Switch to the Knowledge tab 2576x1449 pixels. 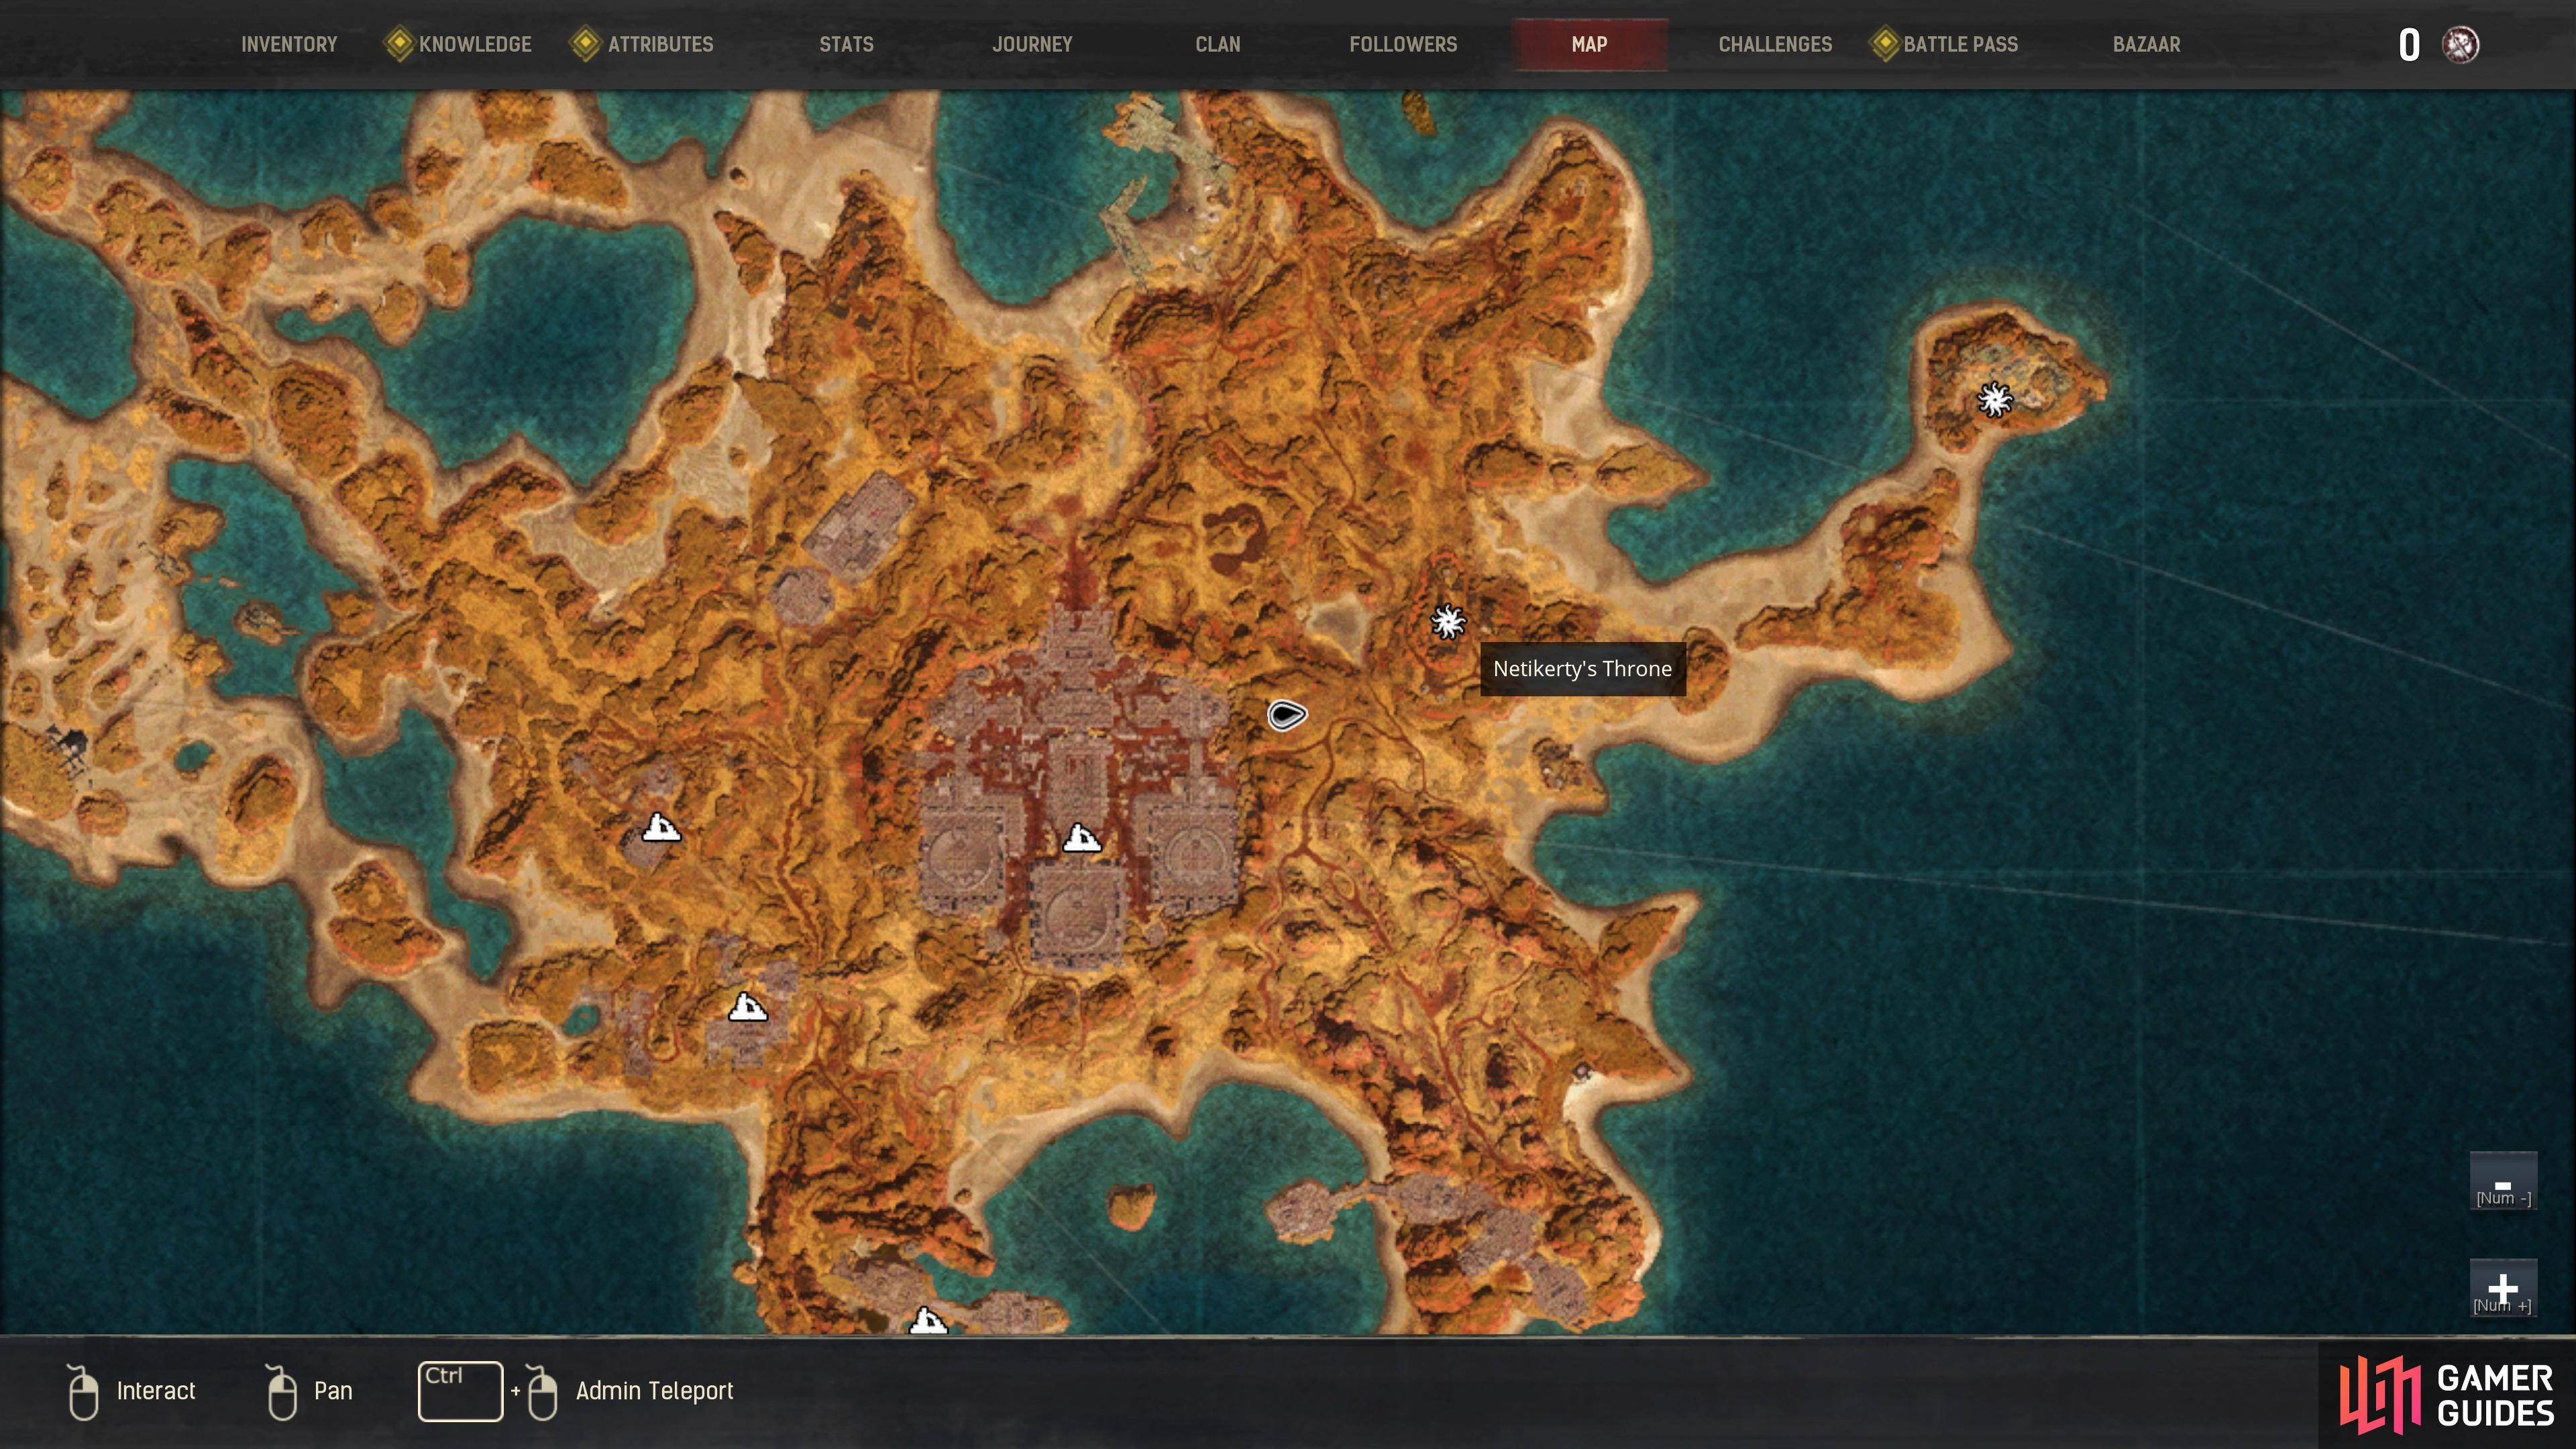coord(474,44)
